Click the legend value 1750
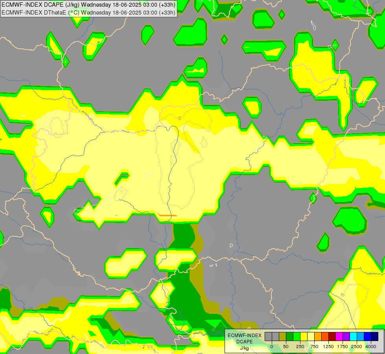385x354 pixels. (343, 347)
